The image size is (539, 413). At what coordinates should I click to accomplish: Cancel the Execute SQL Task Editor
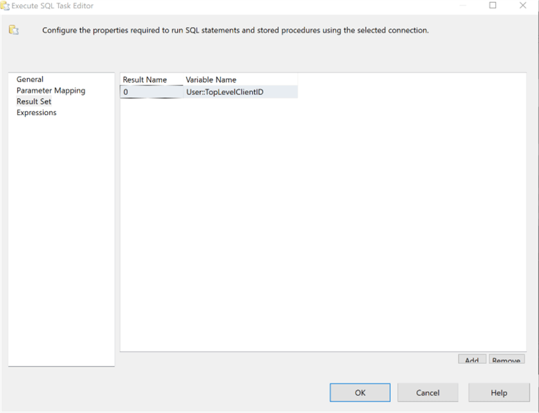pos(428,393)
